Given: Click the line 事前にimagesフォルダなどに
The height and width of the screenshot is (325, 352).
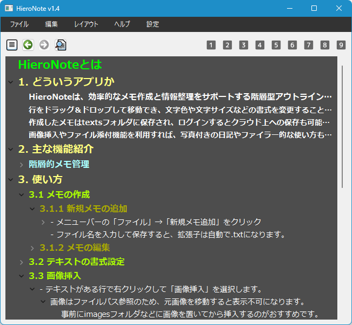Looking at the screenshot, I should (x=190, y=314).
